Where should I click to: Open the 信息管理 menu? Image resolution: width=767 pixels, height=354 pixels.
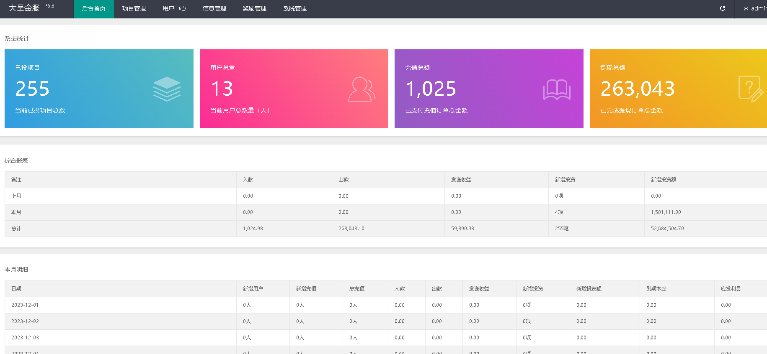point(214,9)
